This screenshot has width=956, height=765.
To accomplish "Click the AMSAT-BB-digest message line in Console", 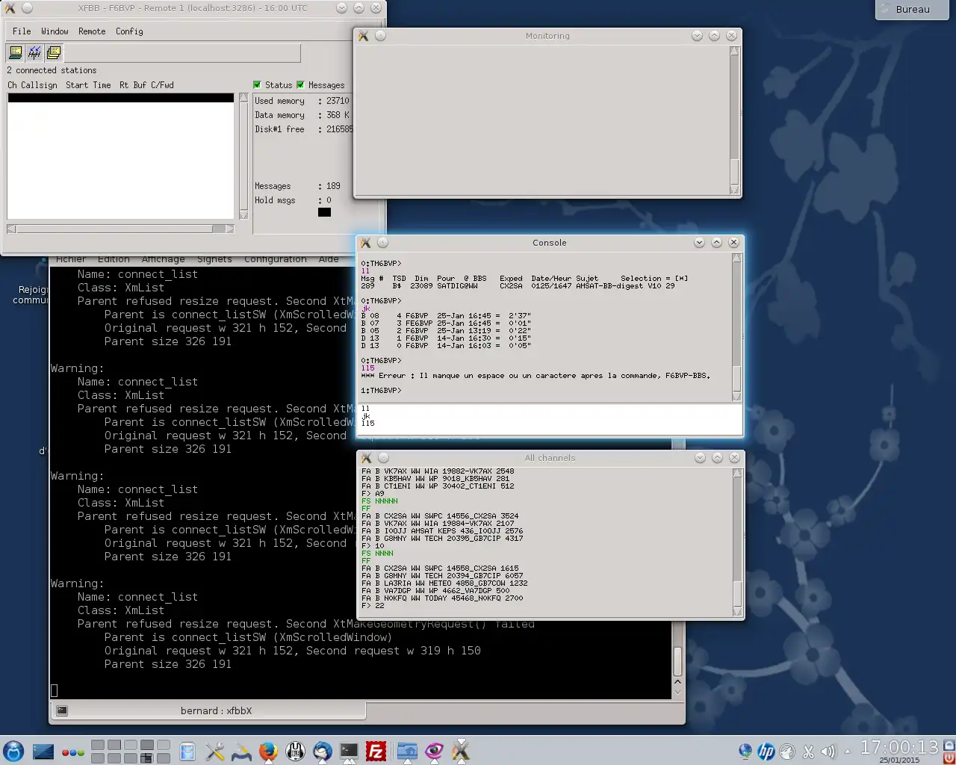I will coord(518,286).
